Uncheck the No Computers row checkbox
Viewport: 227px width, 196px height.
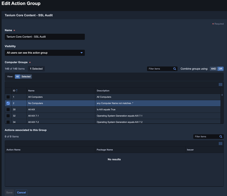[x=8, y=103]
